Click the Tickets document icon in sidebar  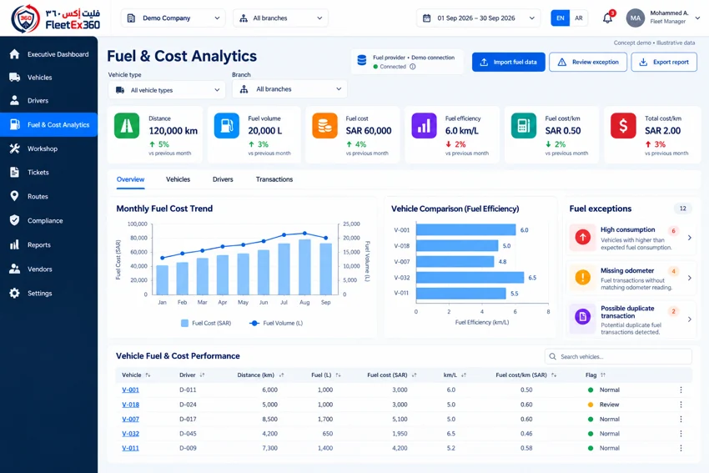(x=14, y=173)
